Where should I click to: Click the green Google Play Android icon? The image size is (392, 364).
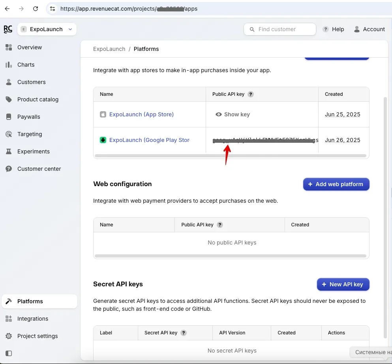tap(103, 140)
